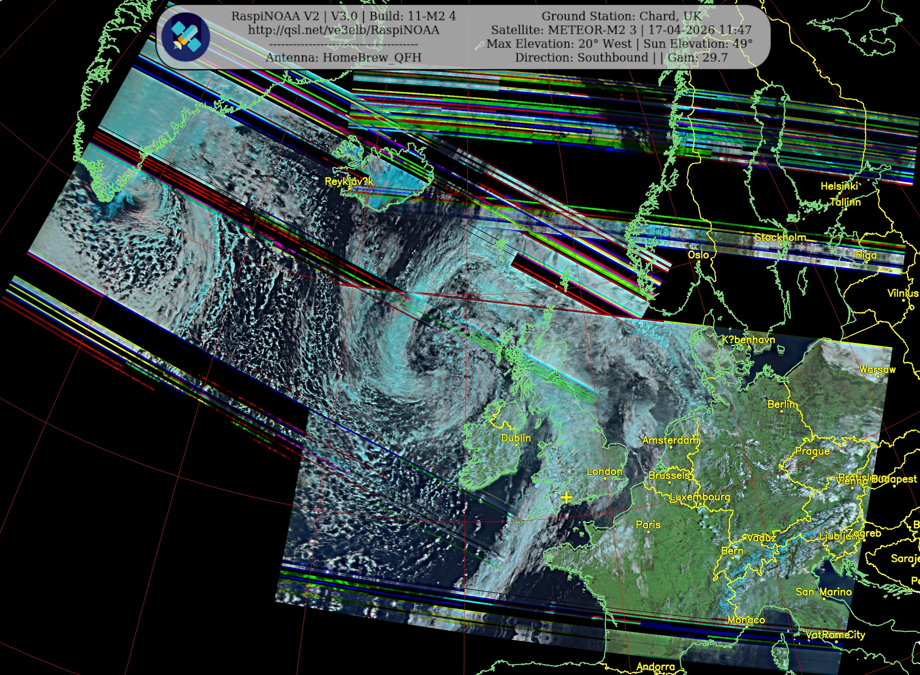920x675 pixels.
Task: Open the qsl.net RaspiNOAA URL text
Action: pos(344,30)
